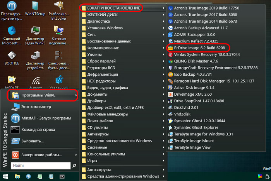Open Синхронизация буквы дисков desktop icon
Screen dimensions: 271x181
click(x=59, y=61)
